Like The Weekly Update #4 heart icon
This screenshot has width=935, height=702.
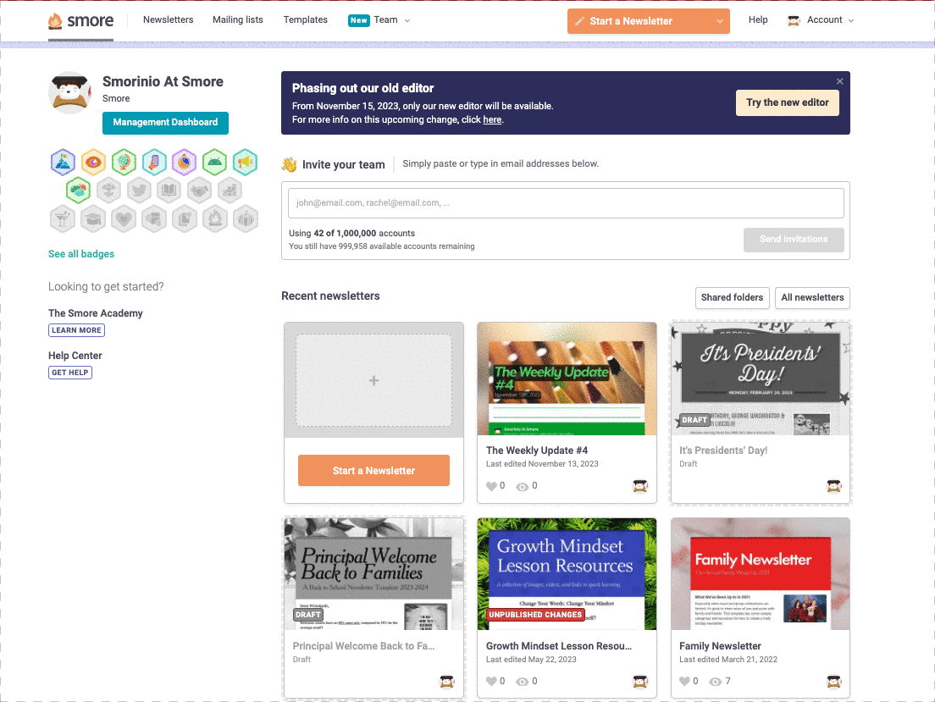pos(492,486)
